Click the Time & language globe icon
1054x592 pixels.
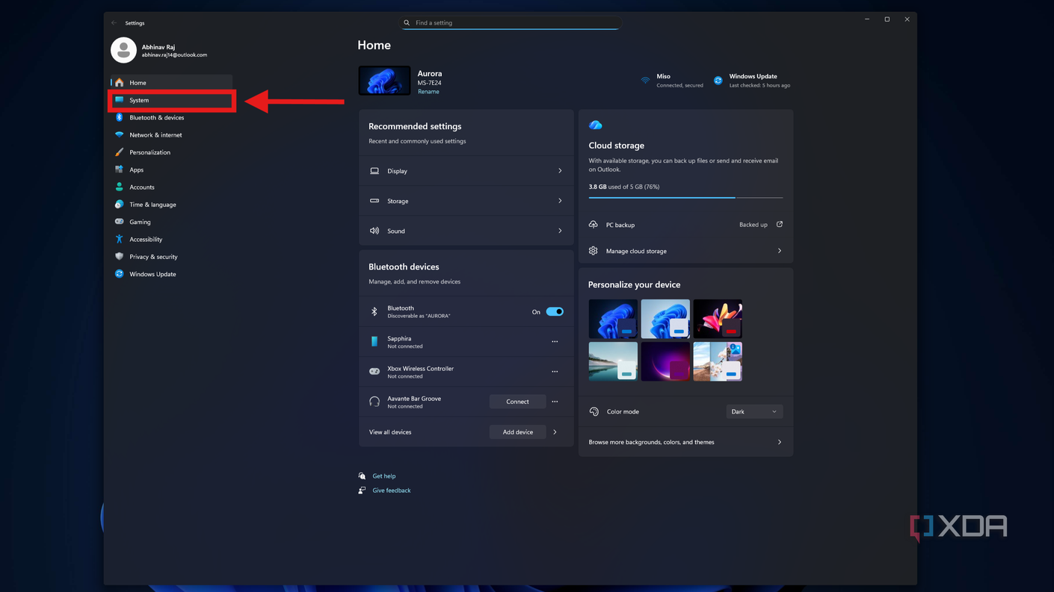[119, 205]
